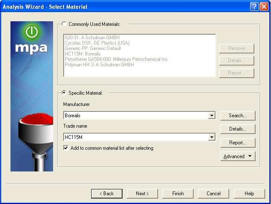Cancel the Analysis Wizard
This screenshot has height=204, width=271.
pyautogui.click(x=213, y=194)
